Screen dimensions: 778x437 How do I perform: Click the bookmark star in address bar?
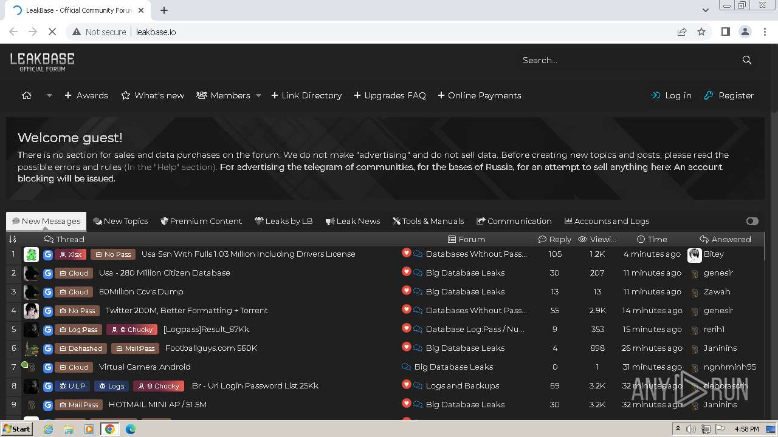coord(701,32)
